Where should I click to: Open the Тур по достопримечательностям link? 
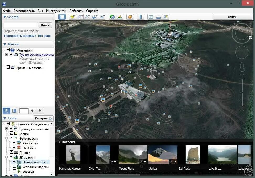36,55
